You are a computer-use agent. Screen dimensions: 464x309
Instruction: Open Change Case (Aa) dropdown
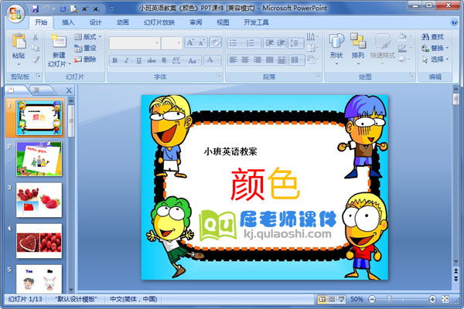tap(193, 60)
